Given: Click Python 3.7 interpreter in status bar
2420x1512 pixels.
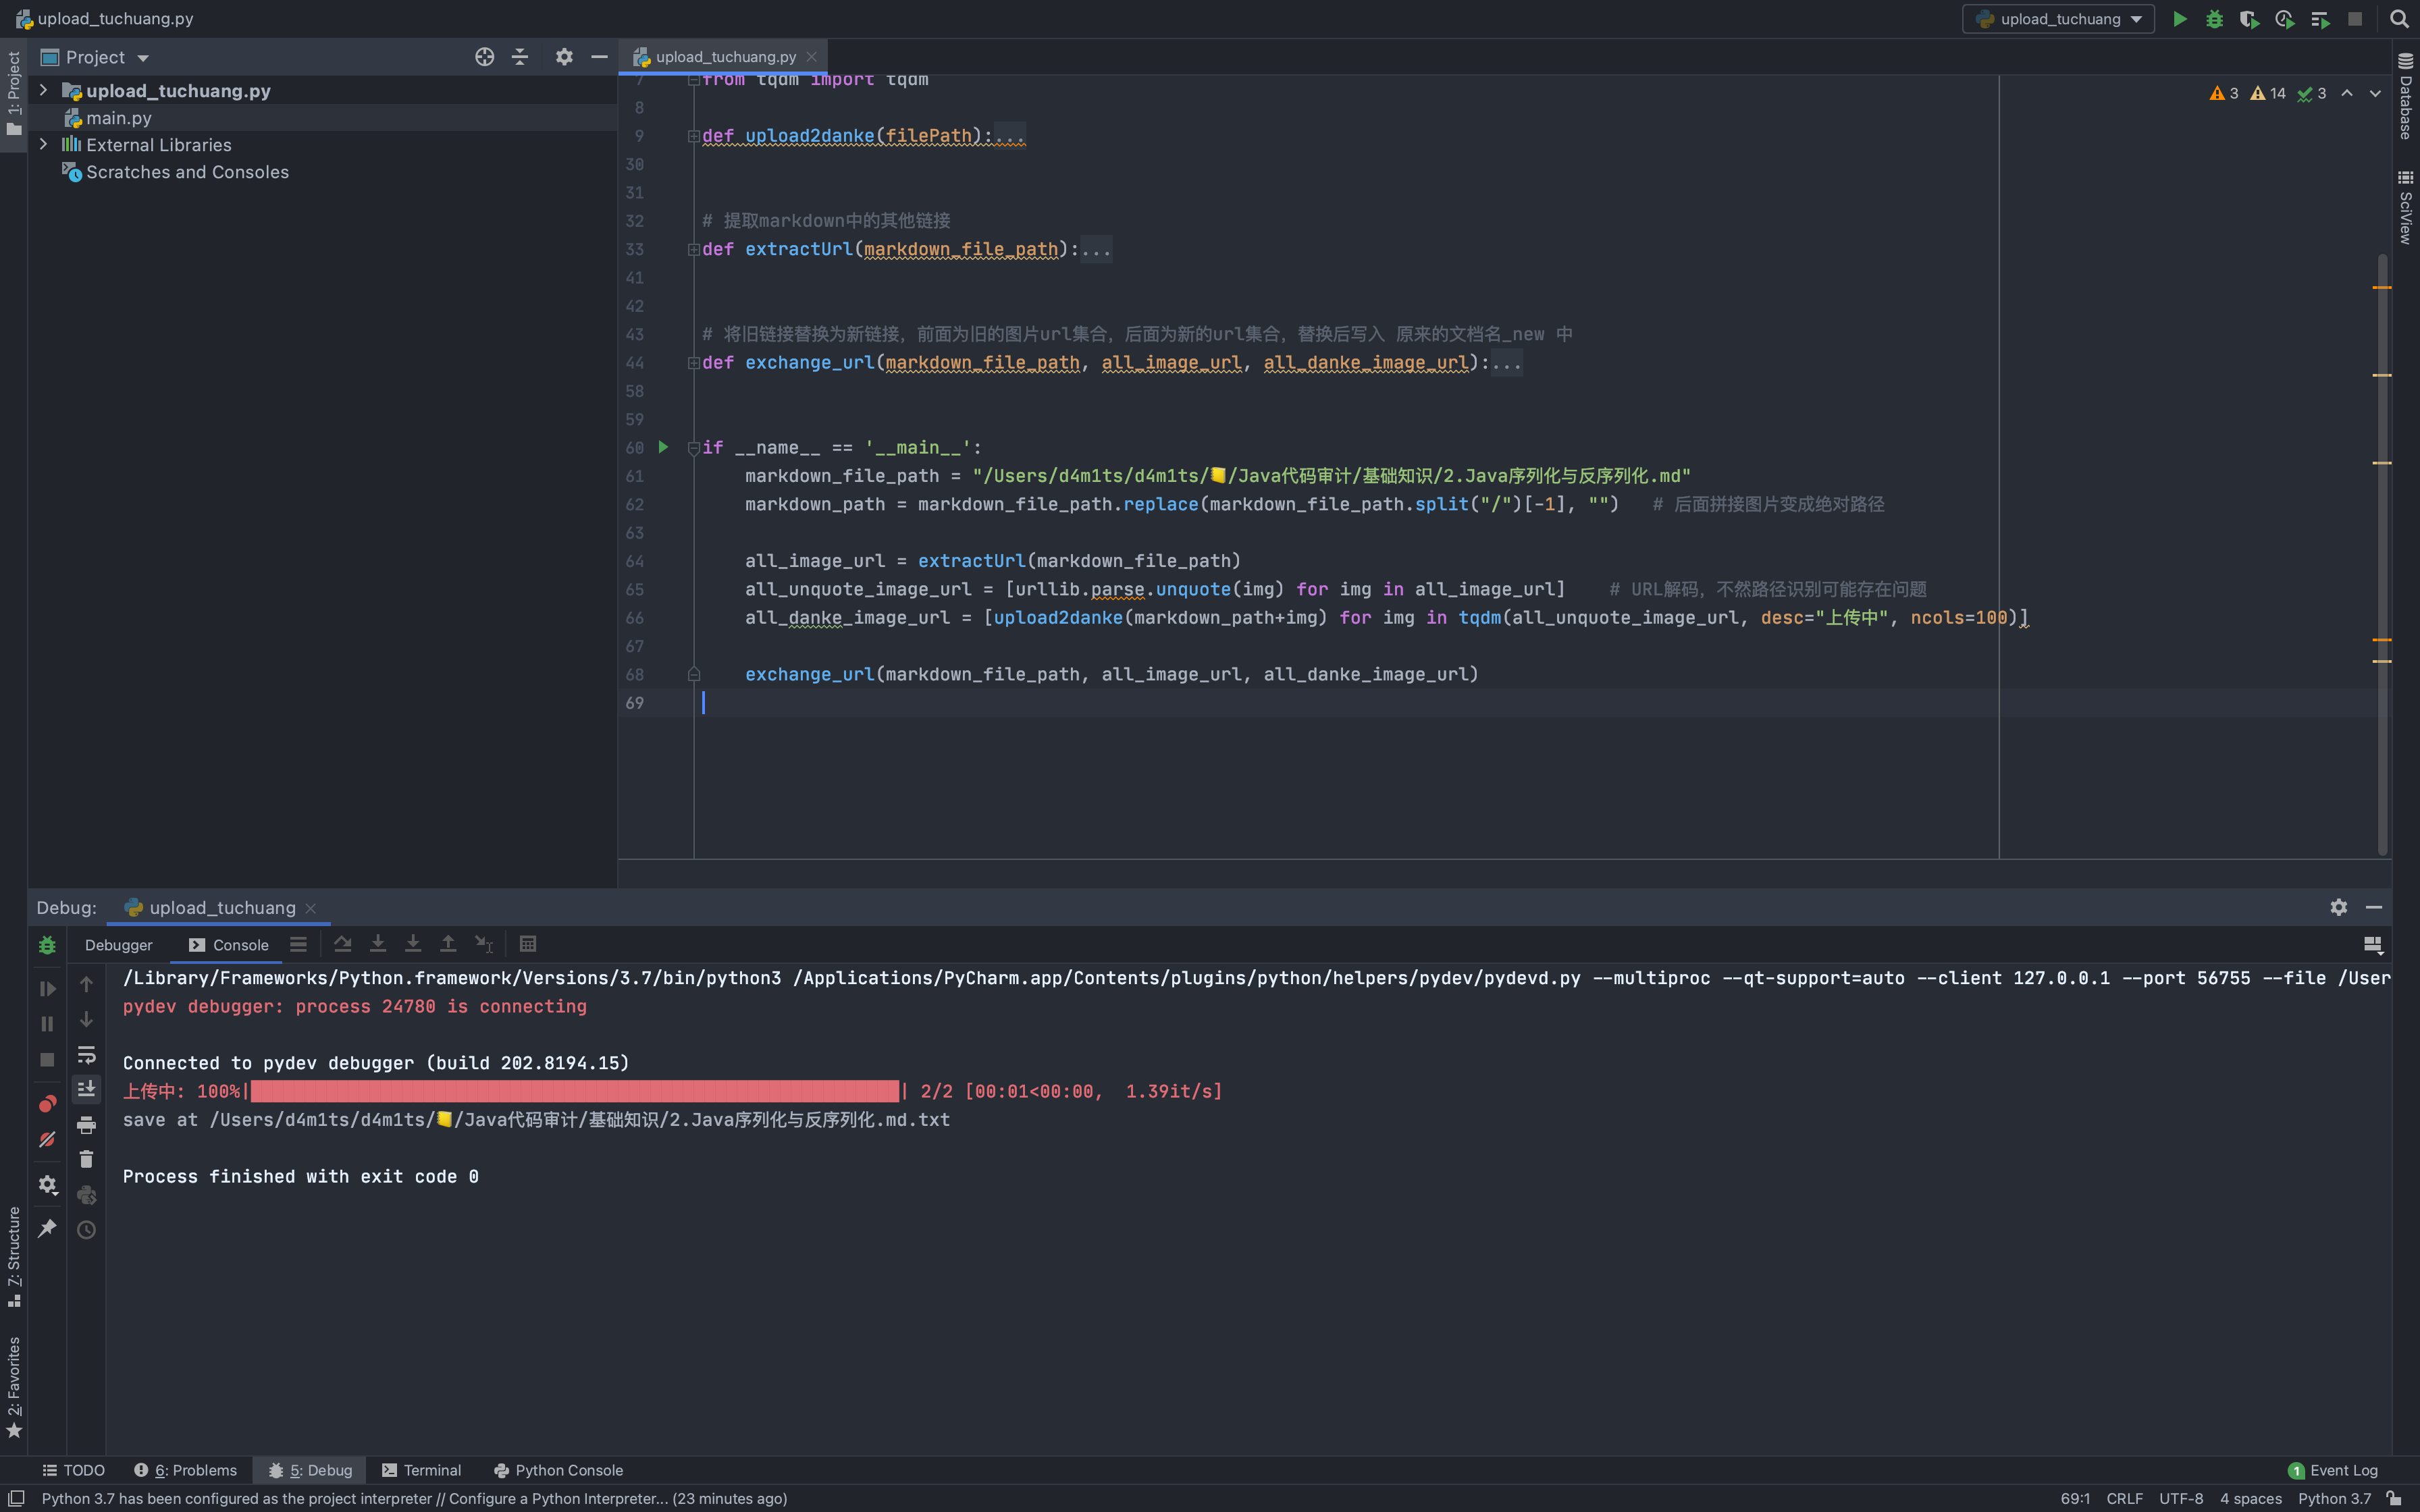Looking at the screenshot, I should pyautogui.click(x=2334, y=1498).
